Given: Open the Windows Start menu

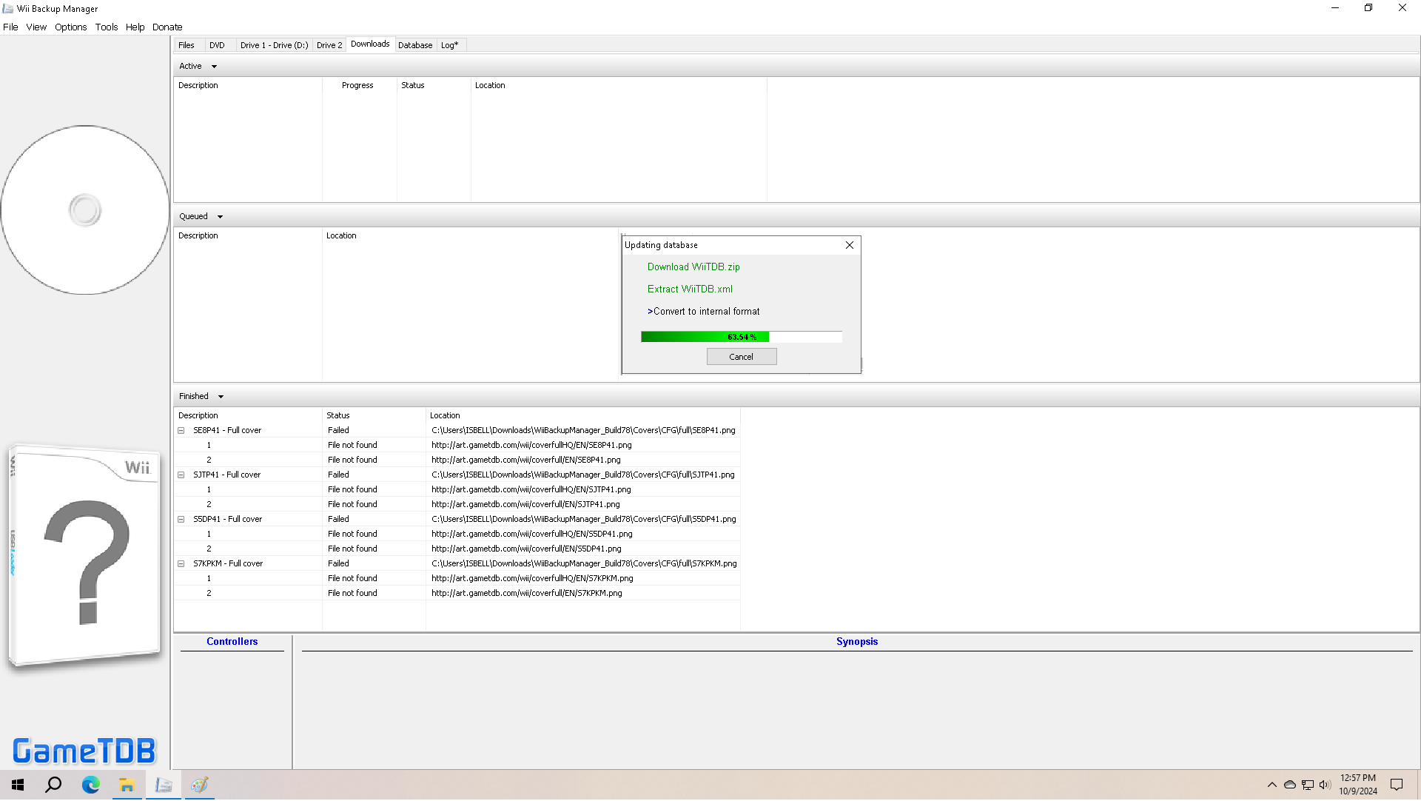Looking at the screenshot, I should tap(18, 785).
